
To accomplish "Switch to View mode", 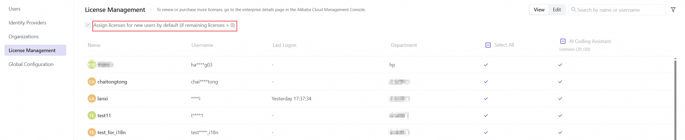I will tap(539, 10).
